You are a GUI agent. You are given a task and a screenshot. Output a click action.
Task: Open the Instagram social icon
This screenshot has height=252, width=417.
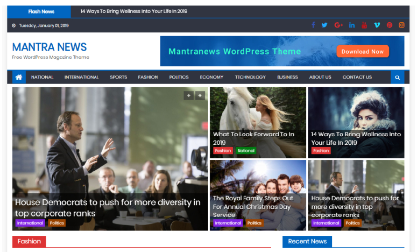[x=401, y=25]
